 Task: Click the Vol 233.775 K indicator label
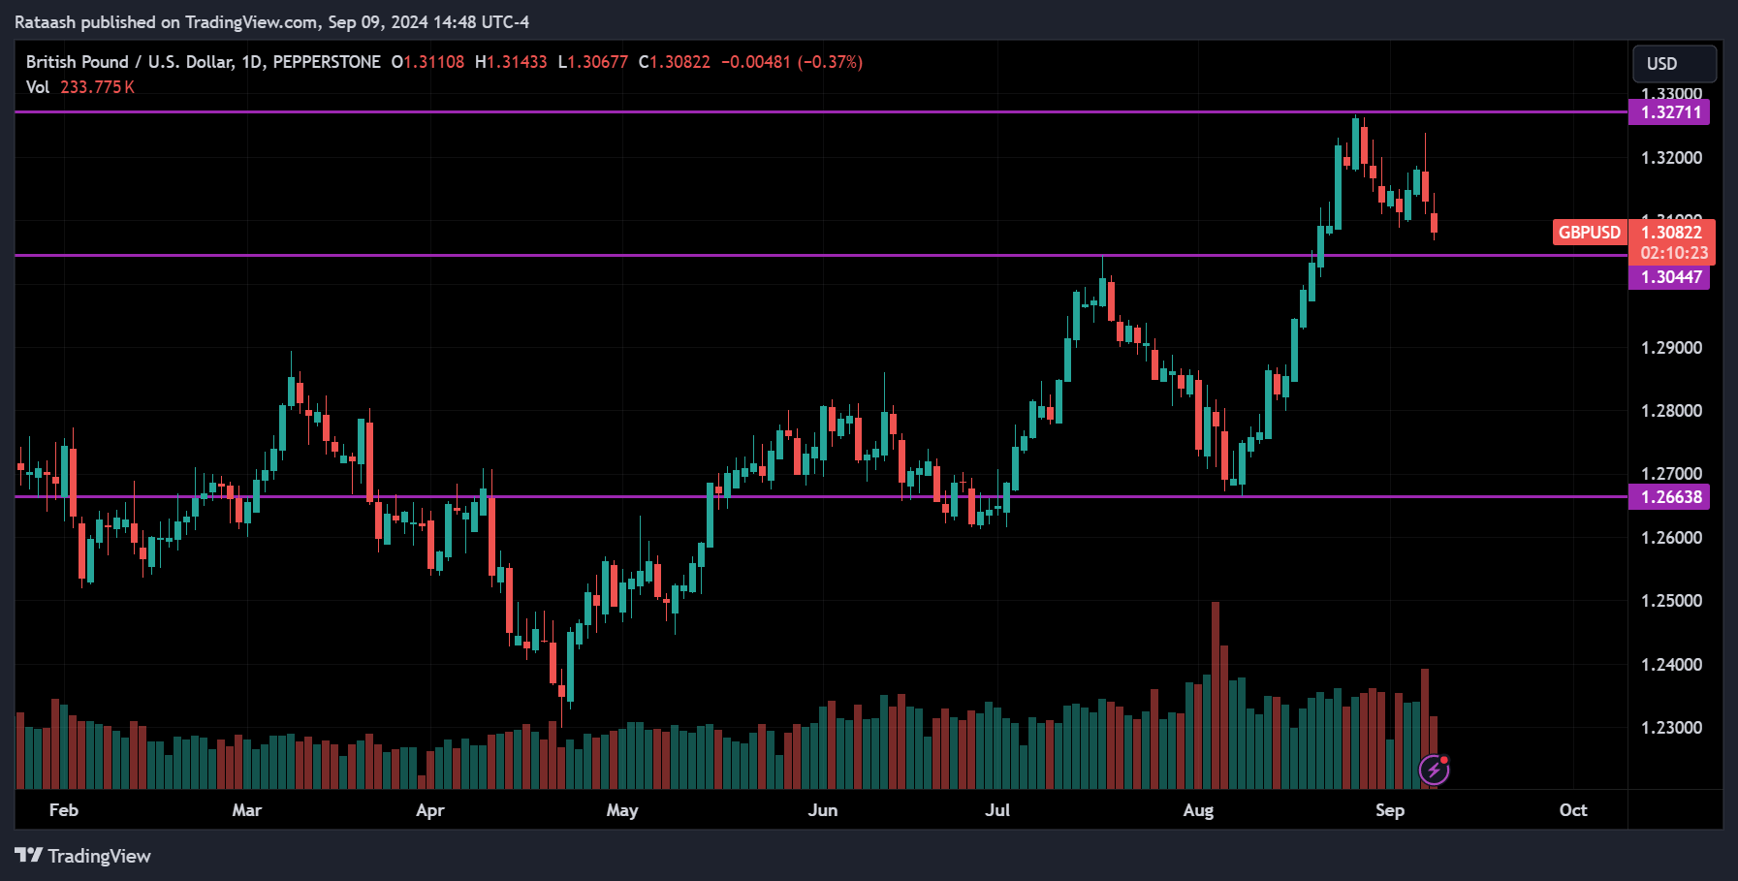pyautogui.click(x=80, y=87)
